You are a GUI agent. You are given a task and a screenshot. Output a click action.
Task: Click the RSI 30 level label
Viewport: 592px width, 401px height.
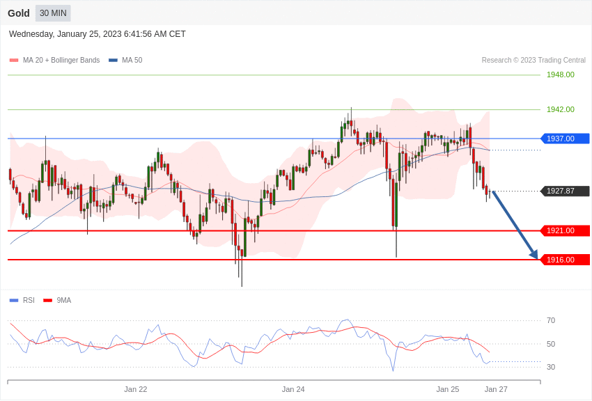(551, 367)
